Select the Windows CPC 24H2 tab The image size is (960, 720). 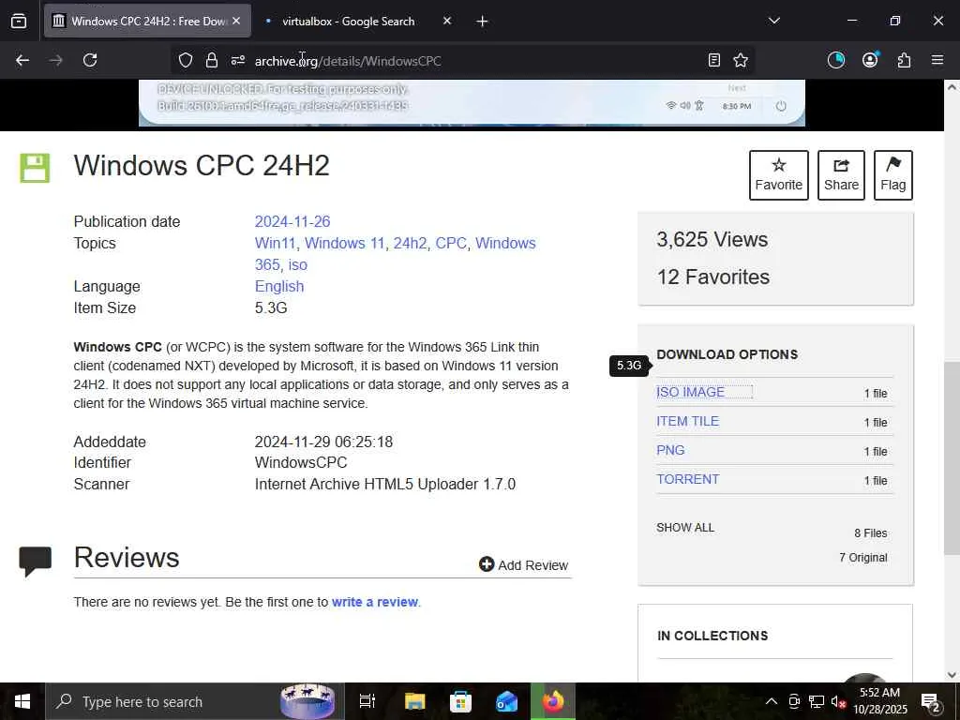click(147, 21)
